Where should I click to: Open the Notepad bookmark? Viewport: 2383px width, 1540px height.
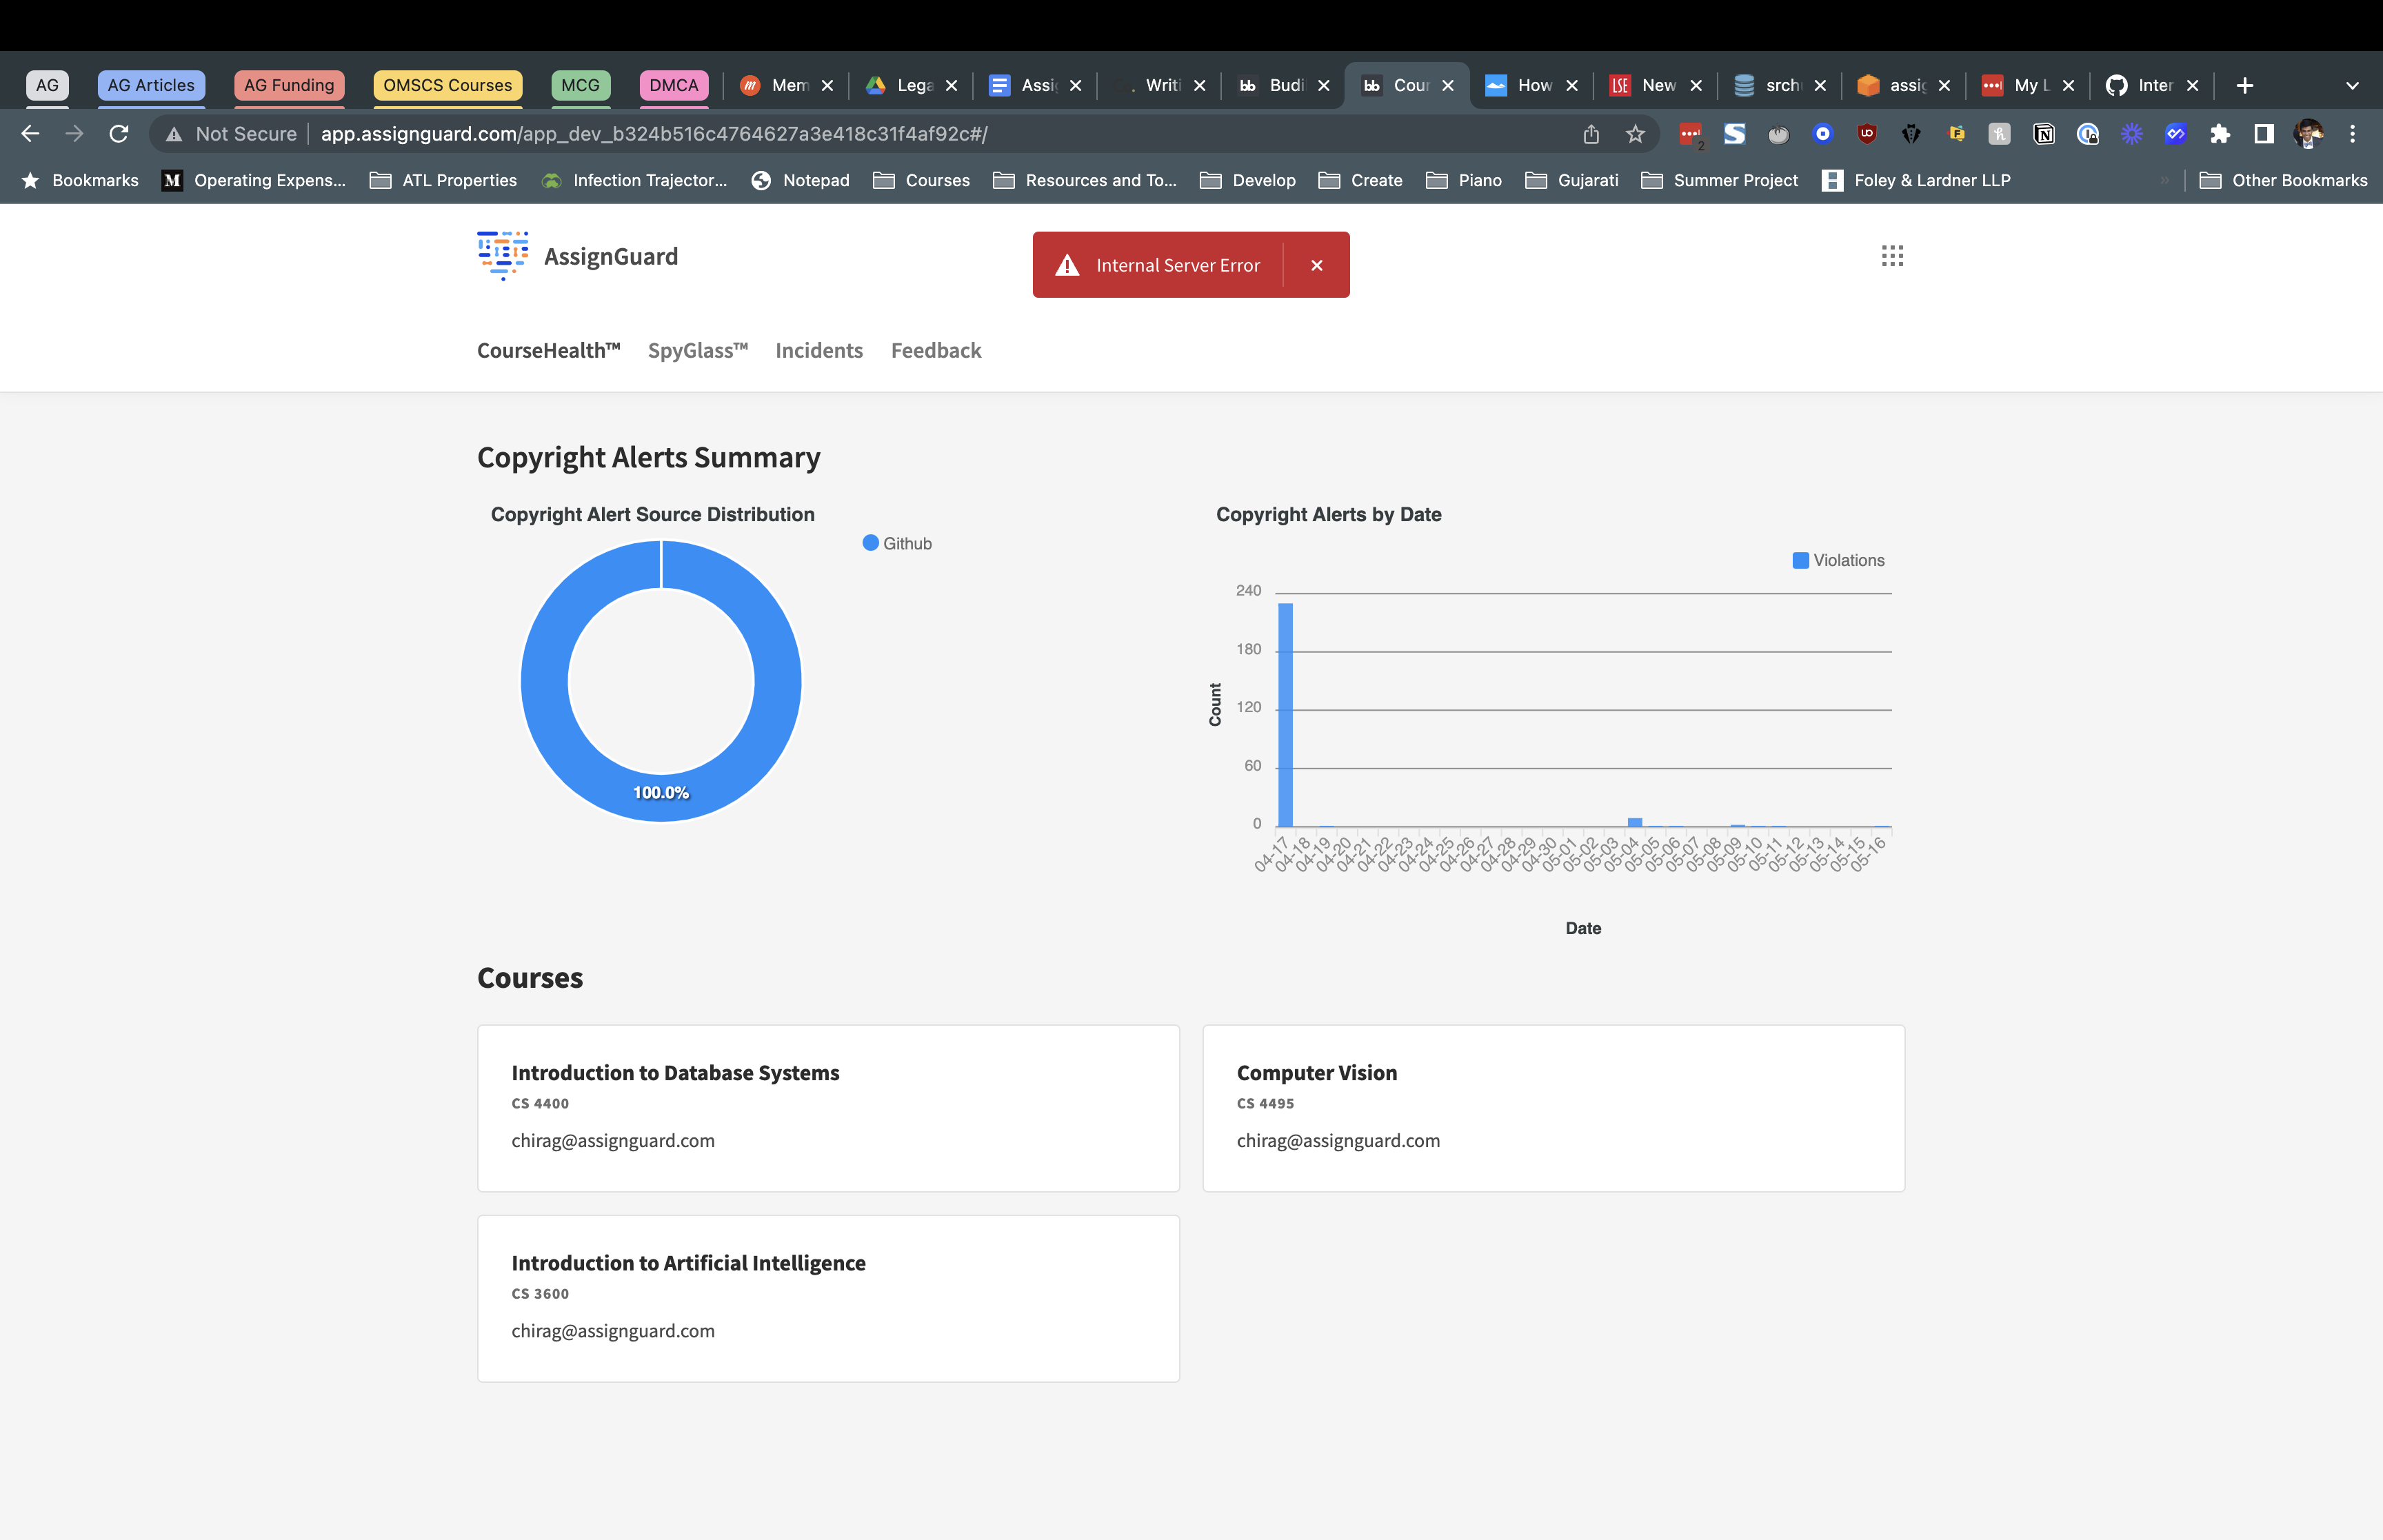click(x=800, y=180)
